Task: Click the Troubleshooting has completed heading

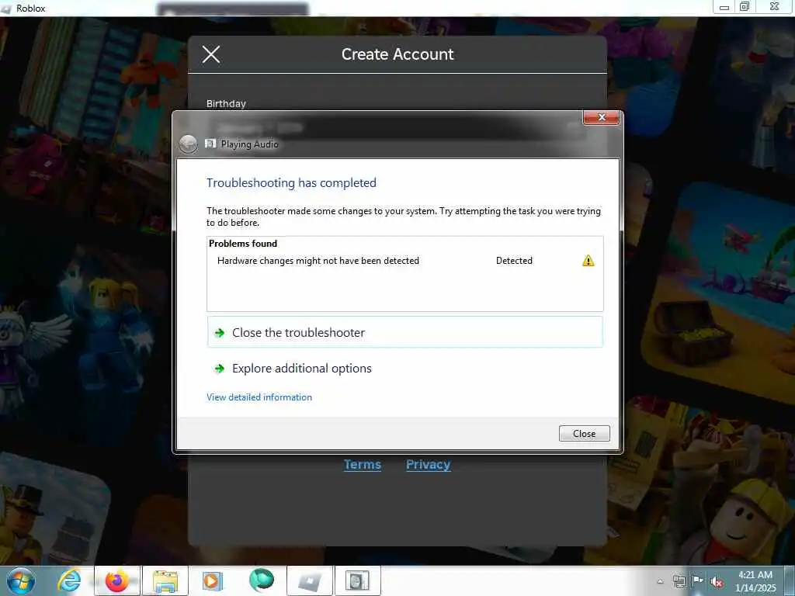Action: tap(292, 183)
